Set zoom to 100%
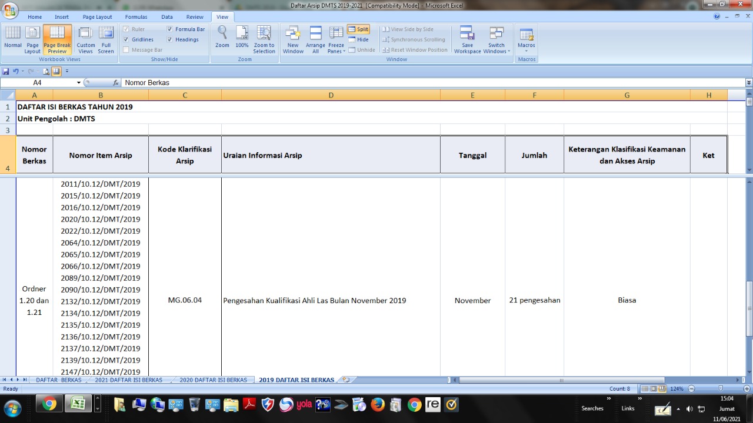The width and height of the screenshot is (753, 423). pos(242,39)
